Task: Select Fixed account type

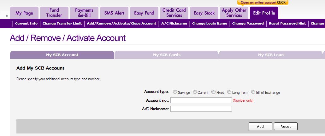Action: point(214,92)
